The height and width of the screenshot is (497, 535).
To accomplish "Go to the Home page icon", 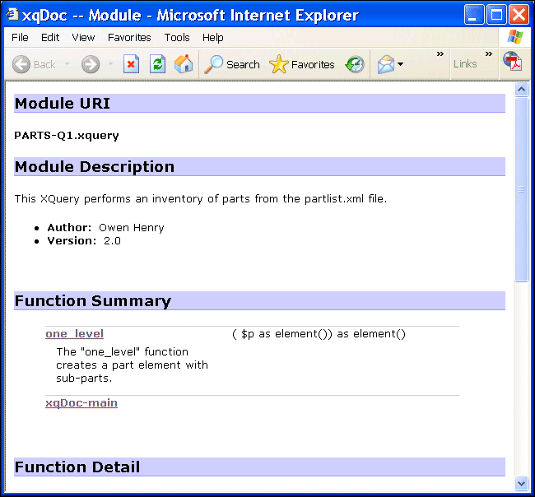I will (x=184, y=64).
